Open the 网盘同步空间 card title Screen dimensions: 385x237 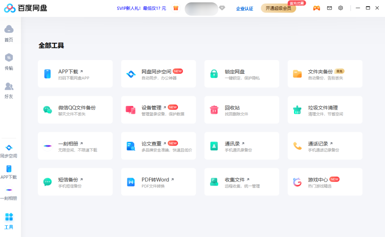coord(156,71)
